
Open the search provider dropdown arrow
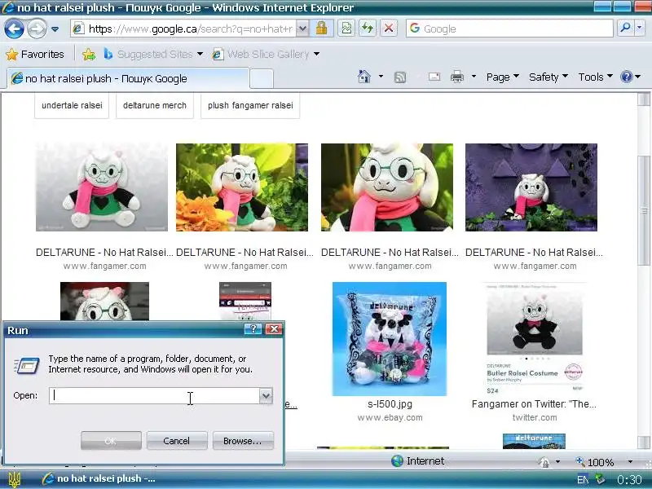640,29
